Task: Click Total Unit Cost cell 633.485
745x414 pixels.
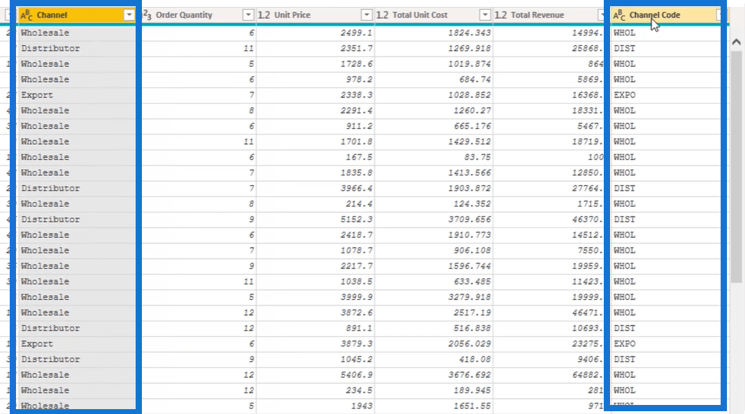Action: click(x=434, y=281)
